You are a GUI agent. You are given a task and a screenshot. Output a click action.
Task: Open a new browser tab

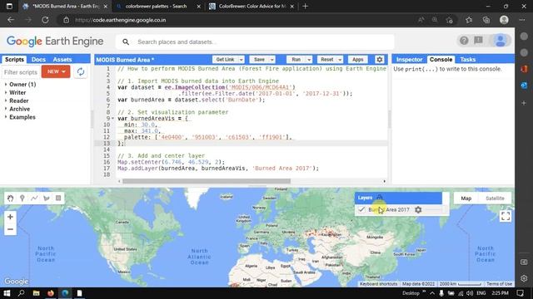[x=305, y=6]
